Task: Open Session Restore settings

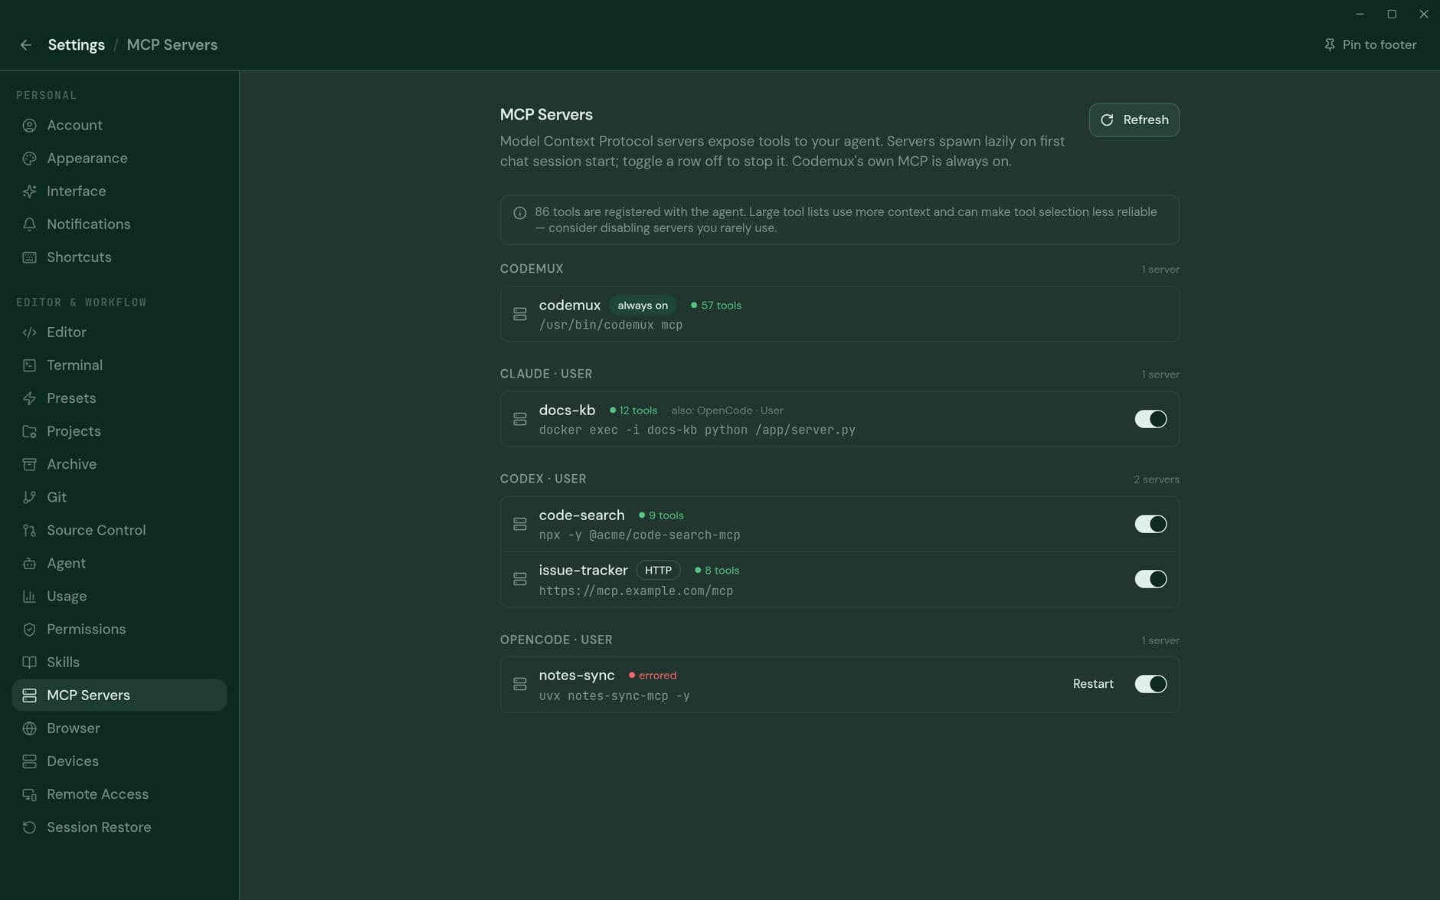Action: [x=119, y=827]
